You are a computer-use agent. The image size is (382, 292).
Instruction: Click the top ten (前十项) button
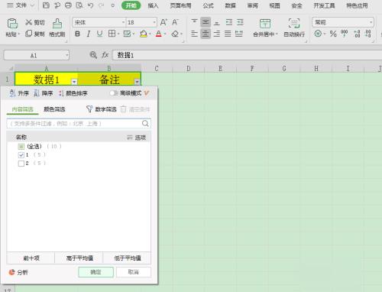pyautogui.click(x=31, y=258)
